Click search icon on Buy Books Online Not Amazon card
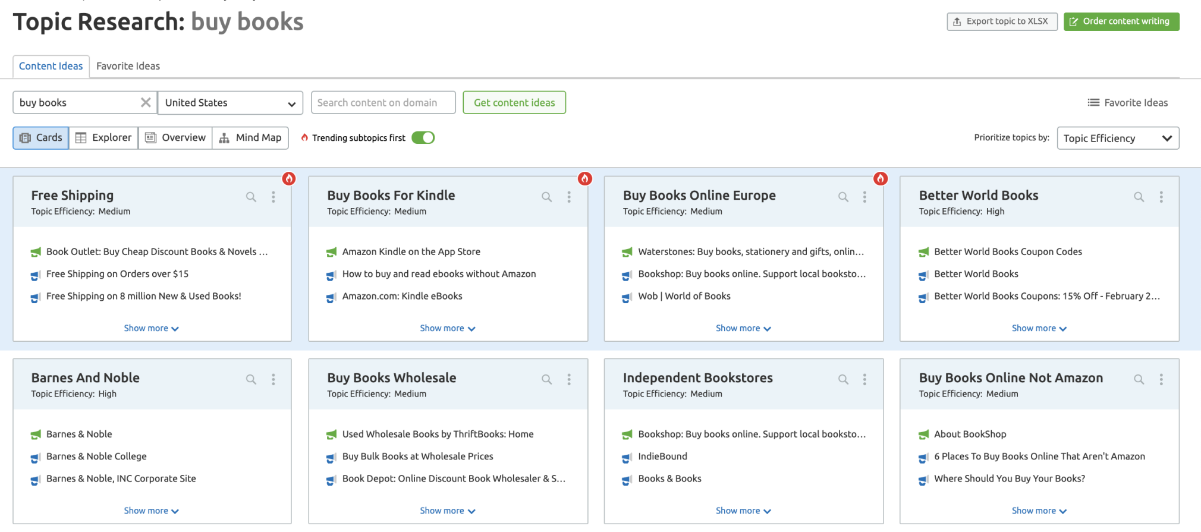 pos(1139,379)
